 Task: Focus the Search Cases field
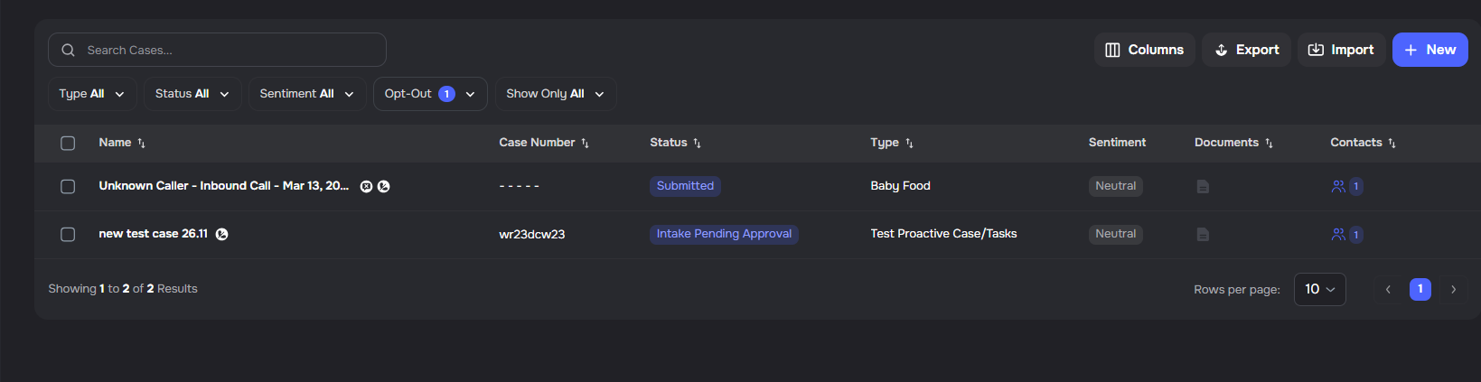[226, 51]
